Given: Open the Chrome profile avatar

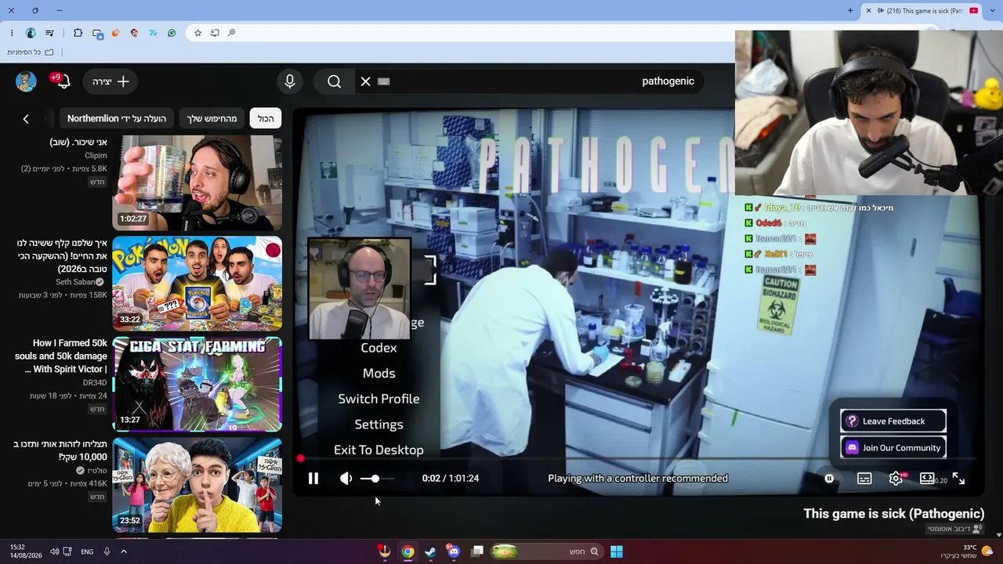Looking at the screenshot, I should [31, 33].
